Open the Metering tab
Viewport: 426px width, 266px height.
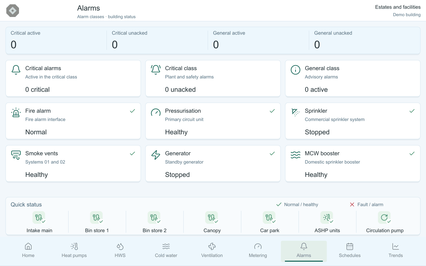click(258, 251)
